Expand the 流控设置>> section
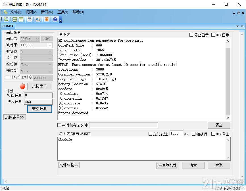The height and width of the screenshot is (191, 246). [x=14, y=117]
